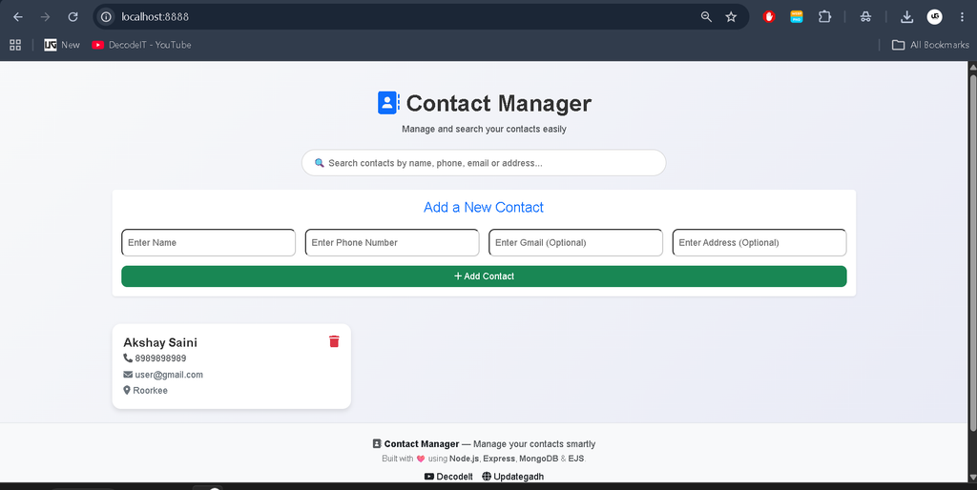Click the Akshay Saini contact name

point(160,342)
